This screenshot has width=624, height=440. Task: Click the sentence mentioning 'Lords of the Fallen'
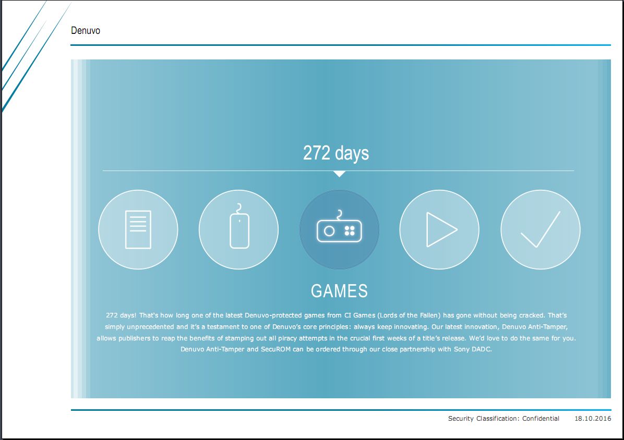point(337,315)
